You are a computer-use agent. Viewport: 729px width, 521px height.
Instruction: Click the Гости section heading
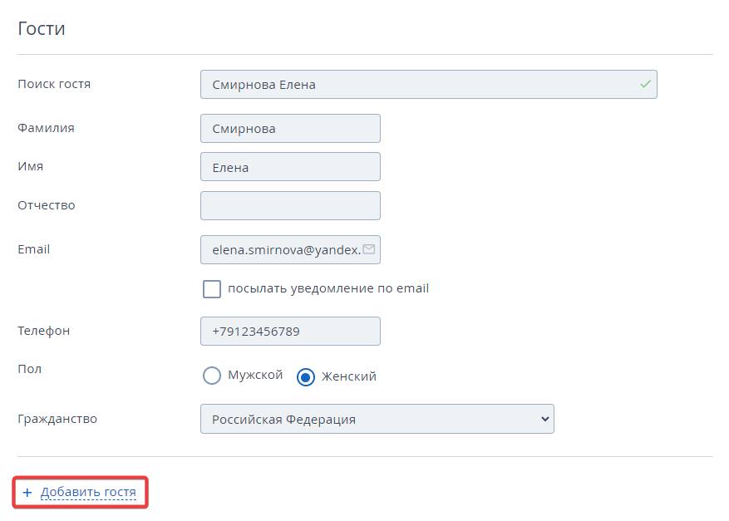point(42,28)
